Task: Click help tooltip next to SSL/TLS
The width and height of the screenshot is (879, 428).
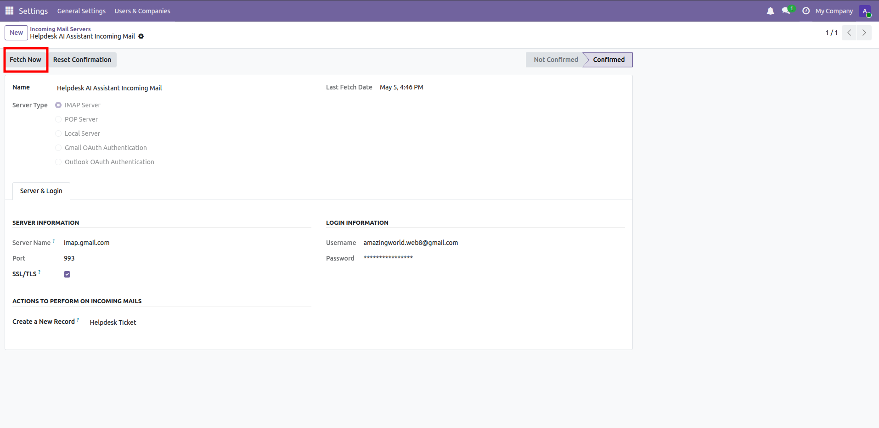Action: click(x=39, y=272)
